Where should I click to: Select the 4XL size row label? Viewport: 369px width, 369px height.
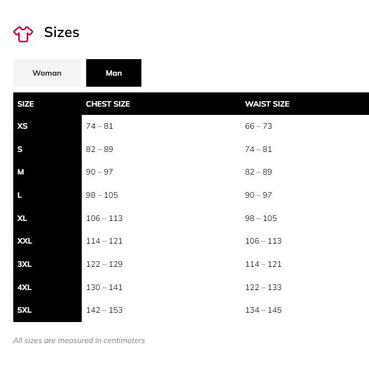(x=24, y=287)
